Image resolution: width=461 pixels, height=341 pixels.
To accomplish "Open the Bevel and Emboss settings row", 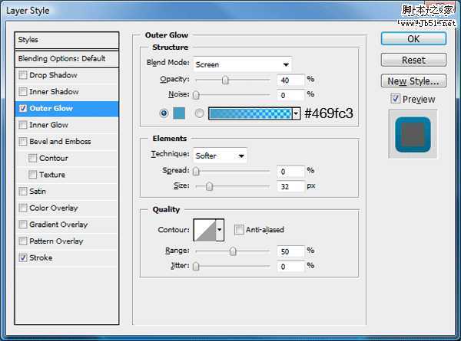I will coord(67,142).
